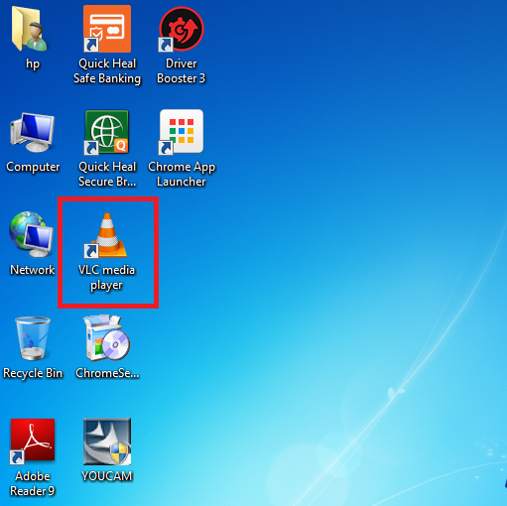Image resolution: width=507 pixels, height=506 pixels.
Task: Click the 'Adobe Reader 9' text label
Action: point(33,483)
